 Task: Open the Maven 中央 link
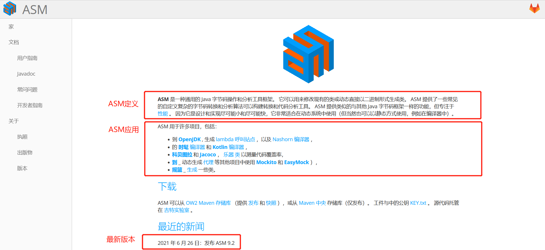click(312, 203)
